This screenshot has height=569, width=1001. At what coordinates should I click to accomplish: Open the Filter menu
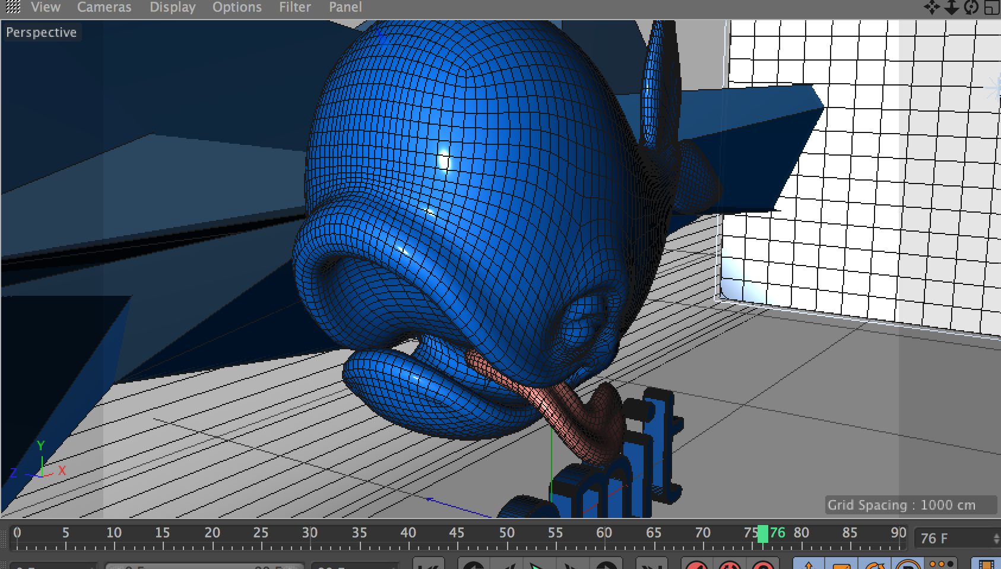coord(295,7)
